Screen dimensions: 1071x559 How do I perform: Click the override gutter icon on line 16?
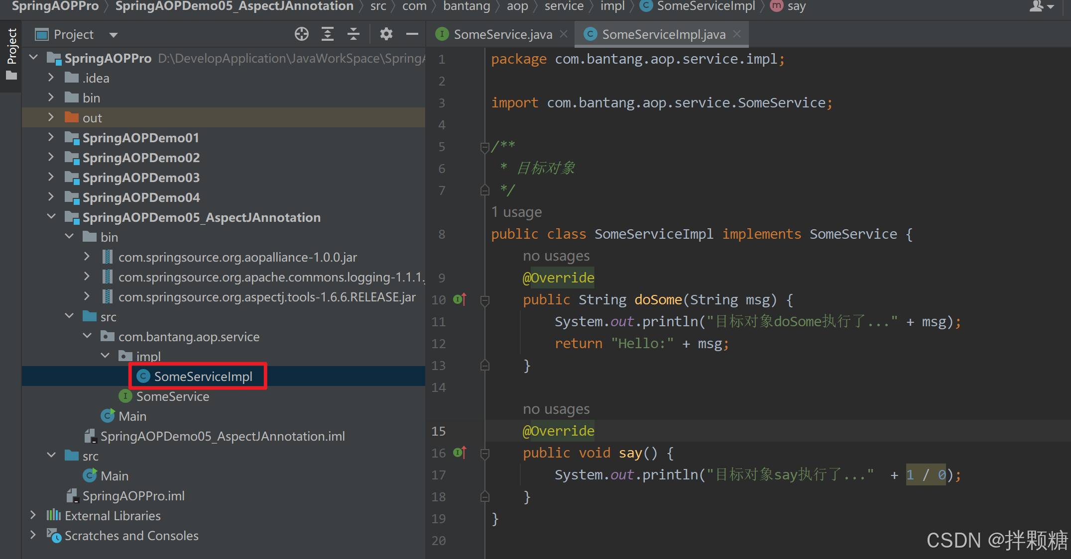pyautogui.click(x=460, y=453)
